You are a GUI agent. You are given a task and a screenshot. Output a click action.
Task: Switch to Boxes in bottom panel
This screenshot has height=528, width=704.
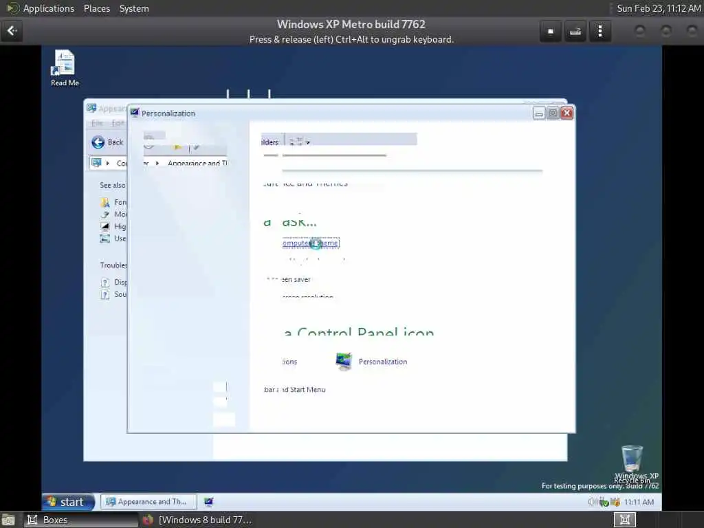coord(80,520)
